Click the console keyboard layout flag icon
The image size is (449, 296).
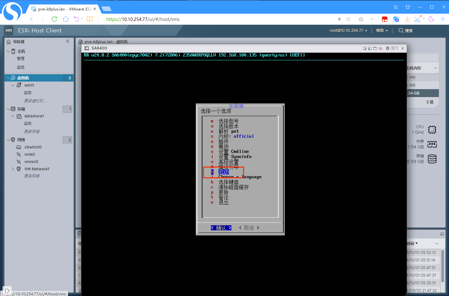click(x=380, y=48)
